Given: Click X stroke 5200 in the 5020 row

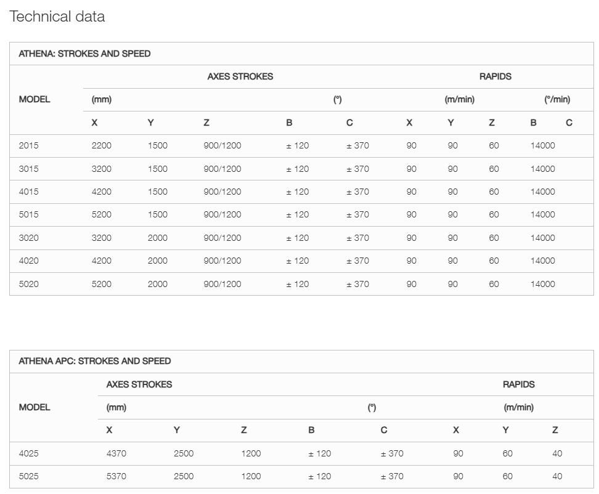Looking at the screenshot, I should 102,284.
